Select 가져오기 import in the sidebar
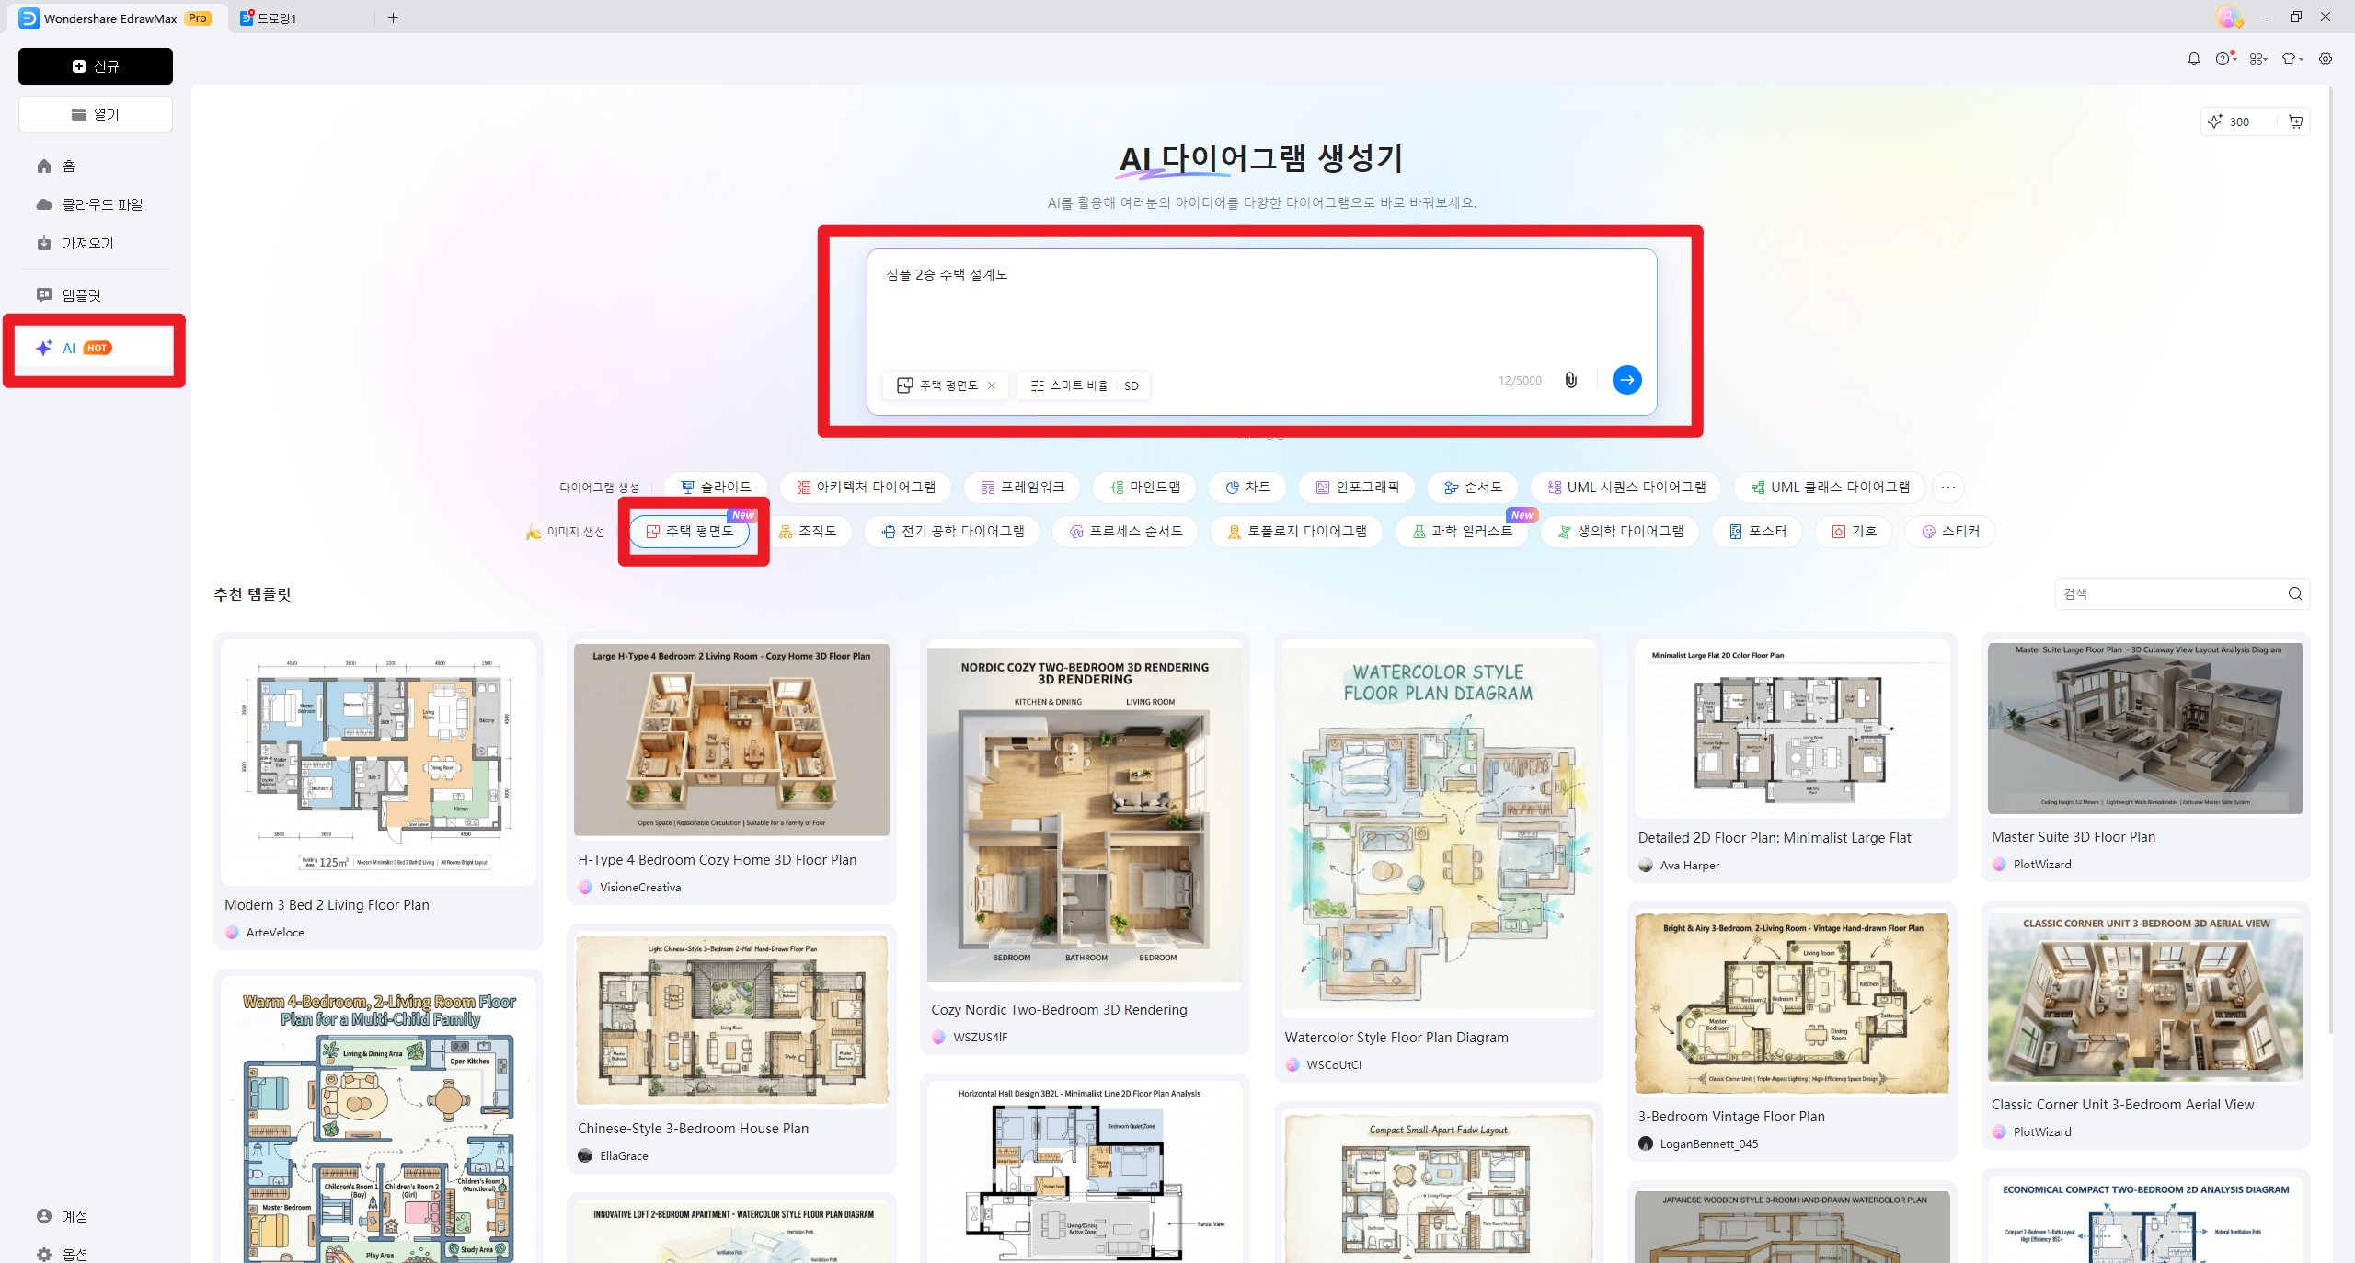2355x1263 pixels. (x=87, y=243)
